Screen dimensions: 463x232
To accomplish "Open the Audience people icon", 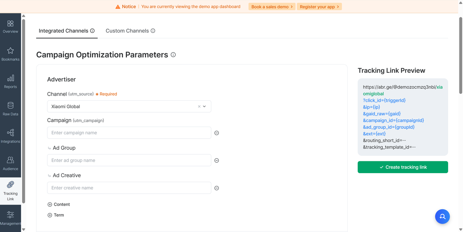I will 10,160.
